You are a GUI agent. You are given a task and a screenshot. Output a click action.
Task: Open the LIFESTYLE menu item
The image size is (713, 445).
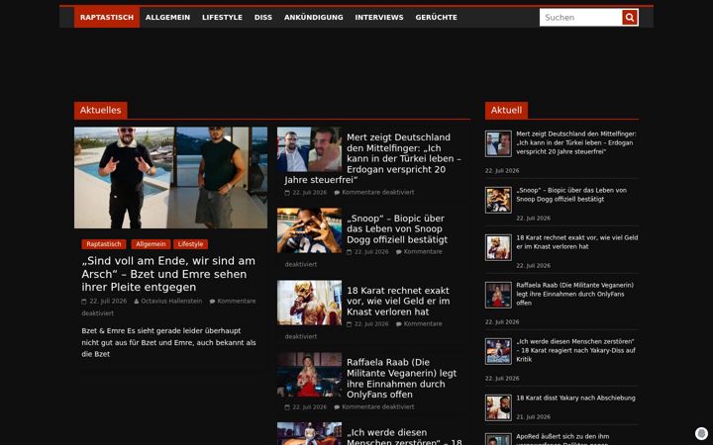pos(222,17)
